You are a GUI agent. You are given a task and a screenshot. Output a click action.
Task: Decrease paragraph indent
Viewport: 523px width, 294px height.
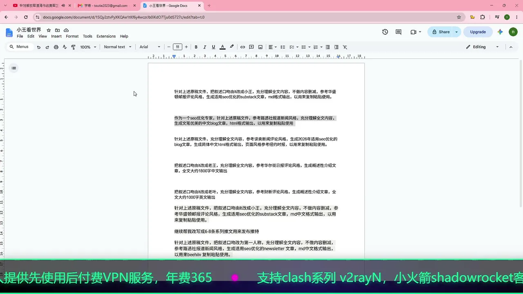point(328,47)
